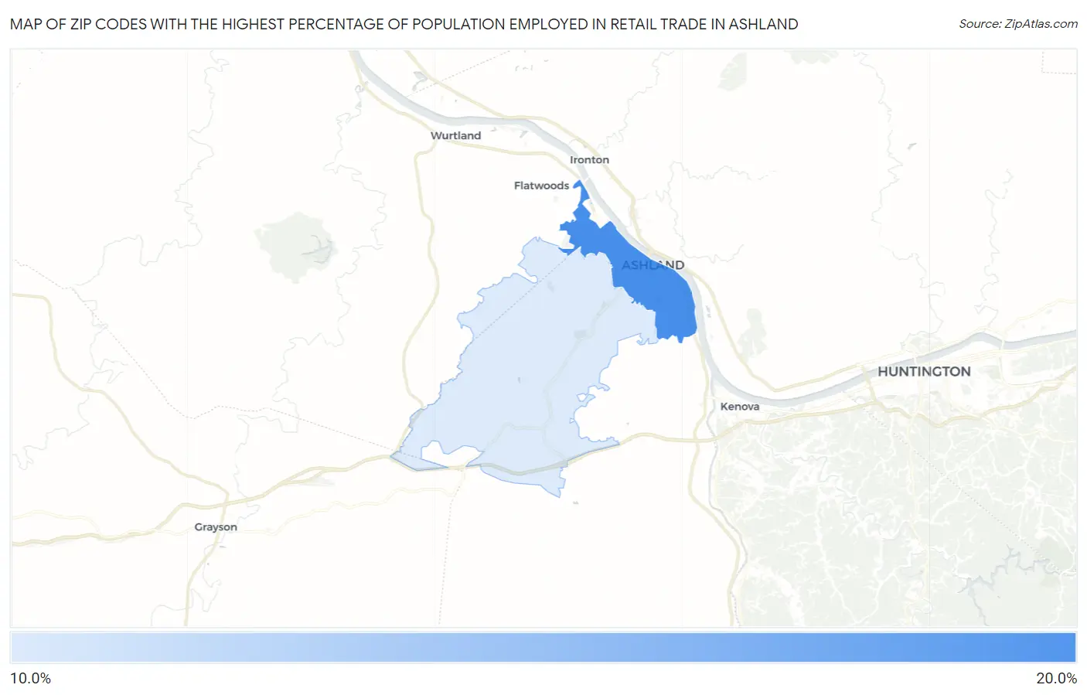Click the Flatwoods town label
This screenshot has height=695, width=1087.
pyautogui.click(x=541, y=186)
